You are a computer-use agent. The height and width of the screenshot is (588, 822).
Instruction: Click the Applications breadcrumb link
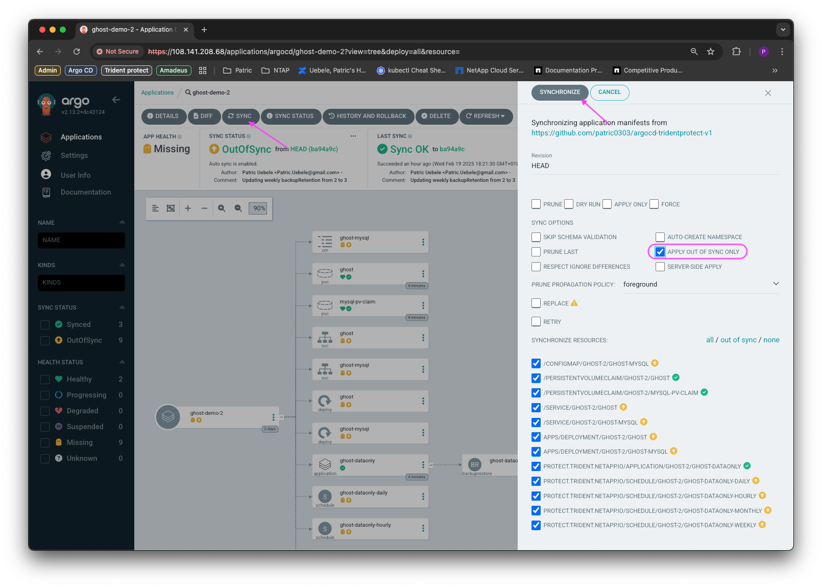click(157, 92)
